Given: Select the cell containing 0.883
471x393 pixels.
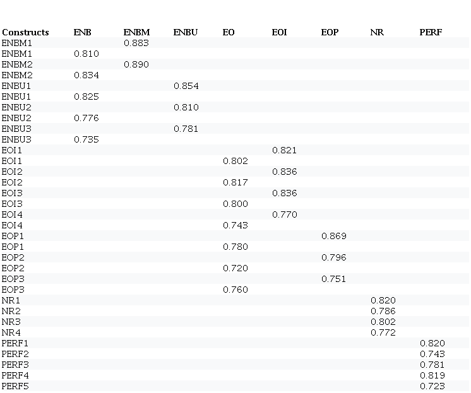Looking at the screenshot, I should point(136,43).
